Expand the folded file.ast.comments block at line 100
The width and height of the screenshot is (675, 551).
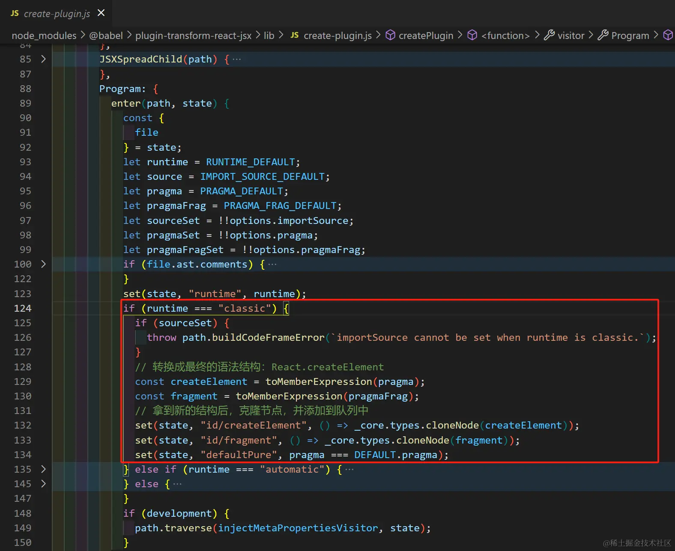click(x=43, y=264)
